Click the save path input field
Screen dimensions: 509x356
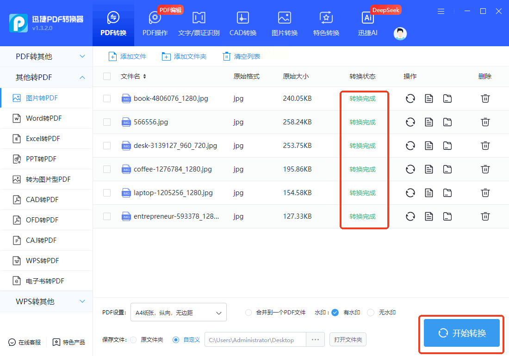255,340
